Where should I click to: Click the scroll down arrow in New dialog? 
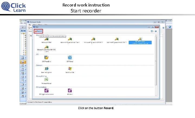pyautogui.click(x=156, y=96)
